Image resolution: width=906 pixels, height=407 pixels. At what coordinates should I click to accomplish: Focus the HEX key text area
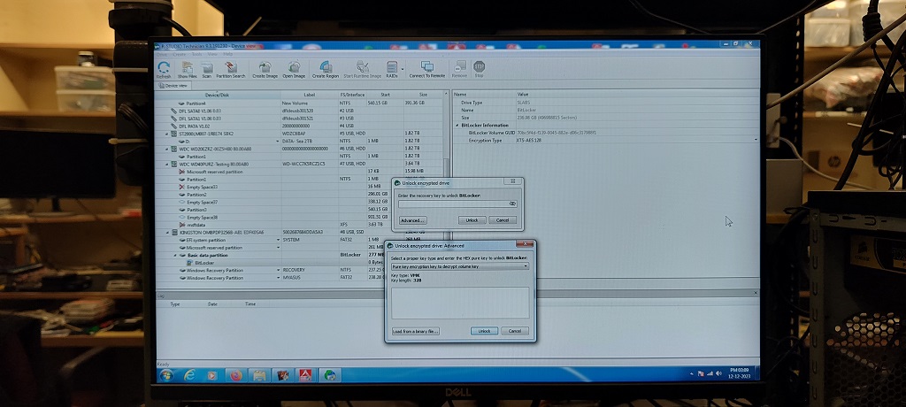pyautogui.click(x=460, y=303)
